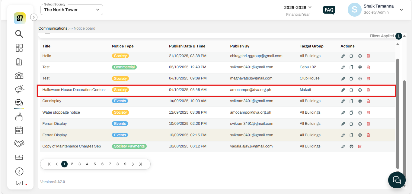Open the dashboard grid icon in sidebar

(19, 48)
